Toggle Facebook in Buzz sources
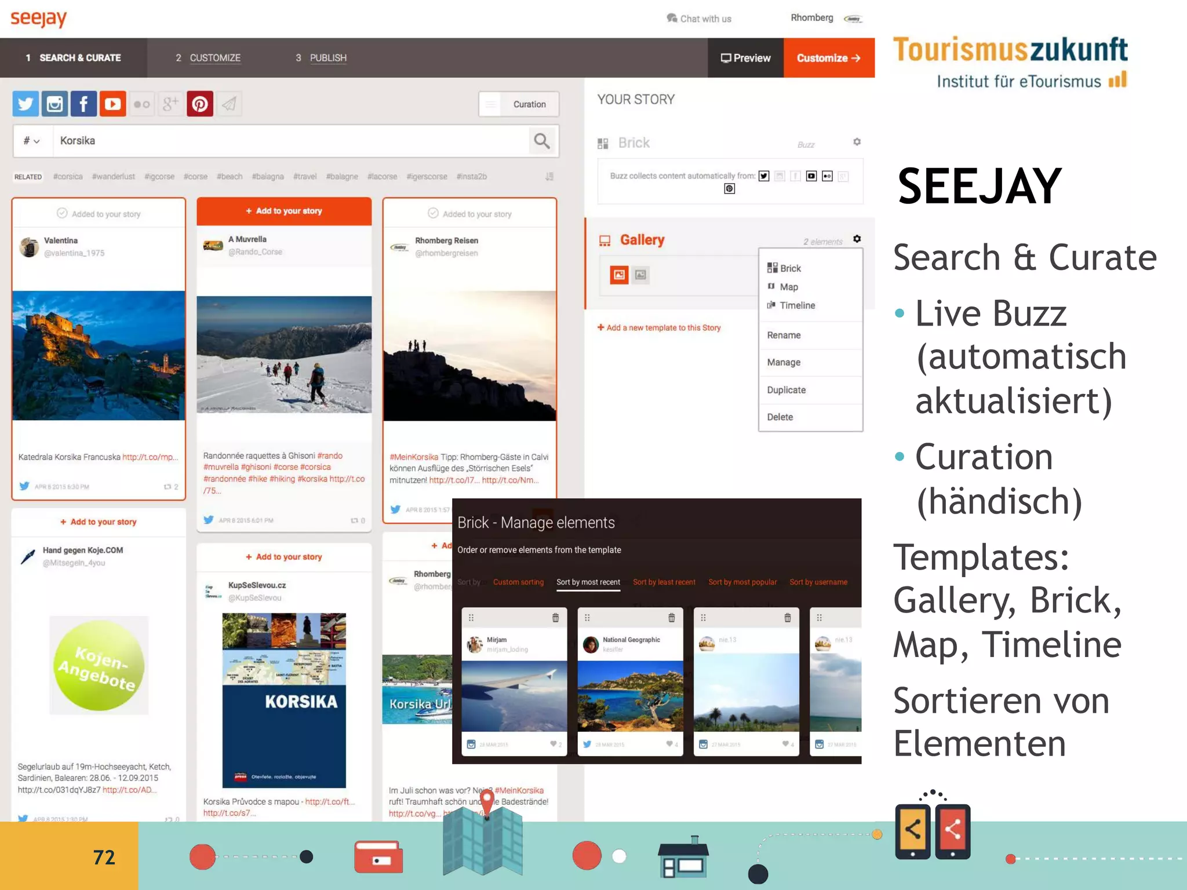1187x890 pixels. point(796,176)
